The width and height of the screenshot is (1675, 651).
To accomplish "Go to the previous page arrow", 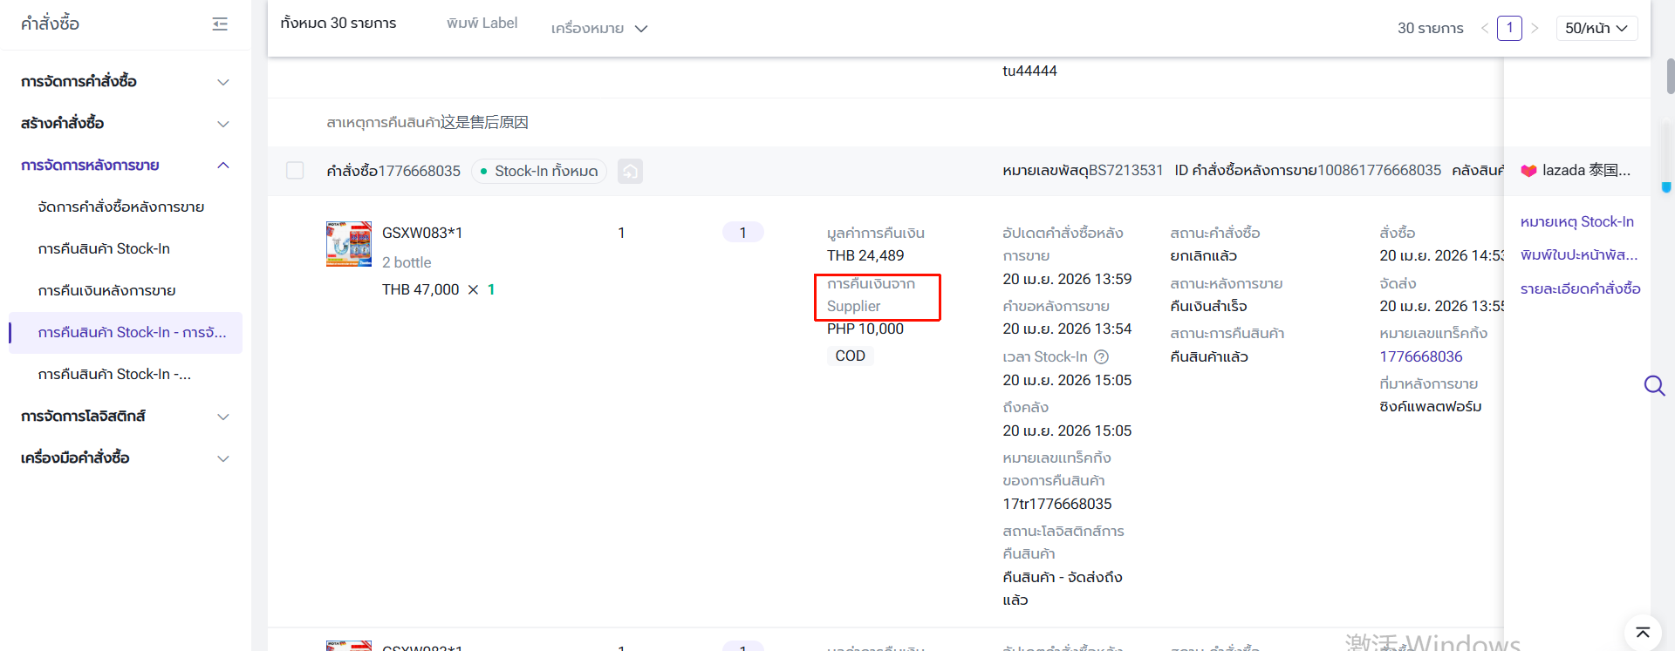I will pos(1484,28).
